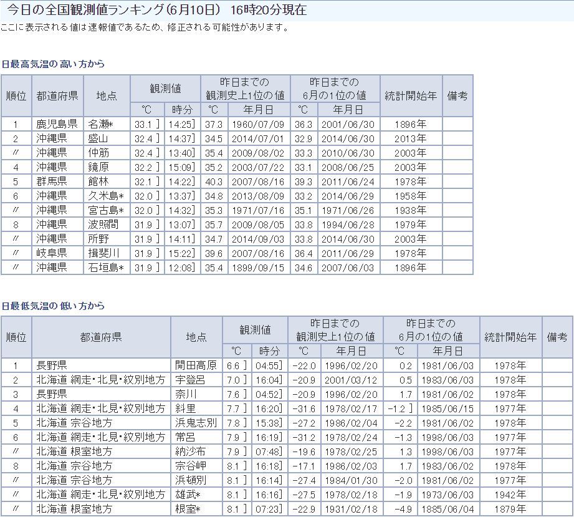574x517 pixels.
Task: Click the 波照間 station name
Action: (x=102, y=225)
